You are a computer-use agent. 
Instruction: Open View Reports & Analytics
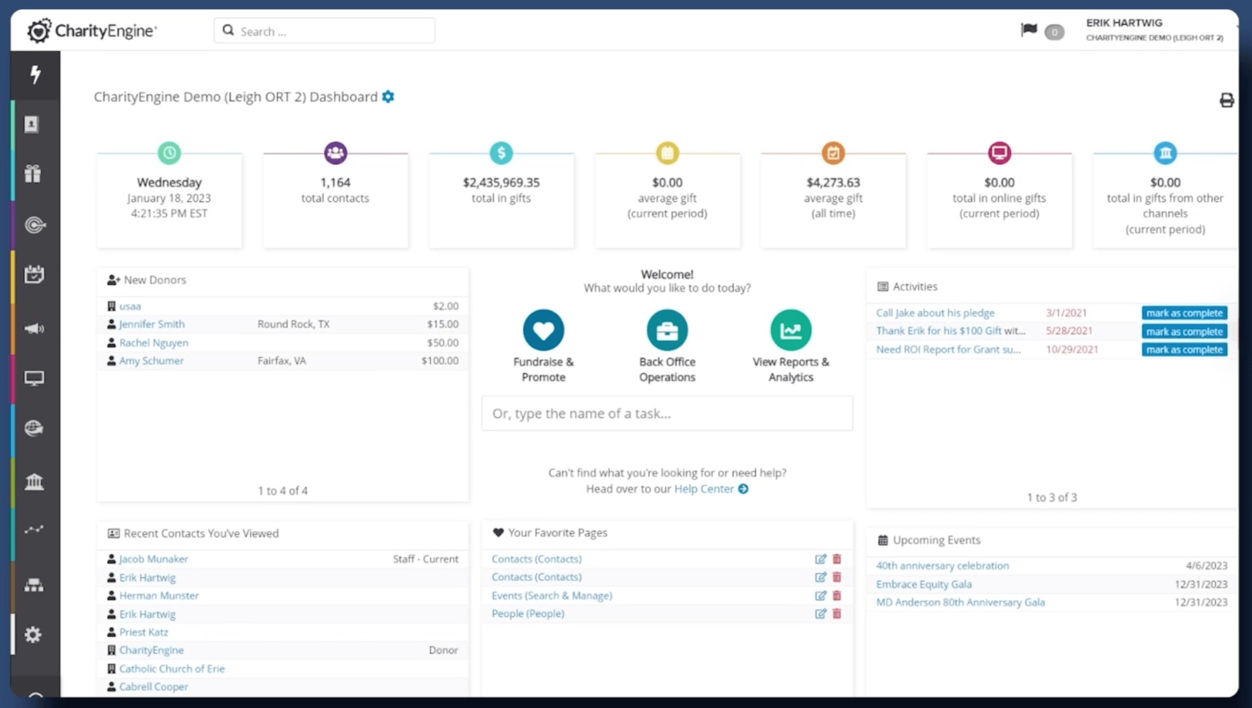point(790,330)
